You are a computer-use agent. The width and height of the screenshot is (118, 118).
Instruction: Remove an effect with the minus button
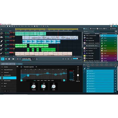point(8,91)
